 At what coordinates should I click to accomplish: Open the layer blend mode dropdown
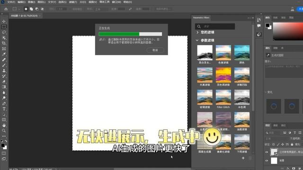(x=276, y=138)
